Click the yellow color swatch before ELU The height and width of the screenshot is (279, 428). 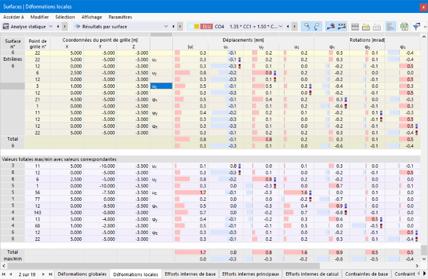pyautogui.click(x=197, y=26)
